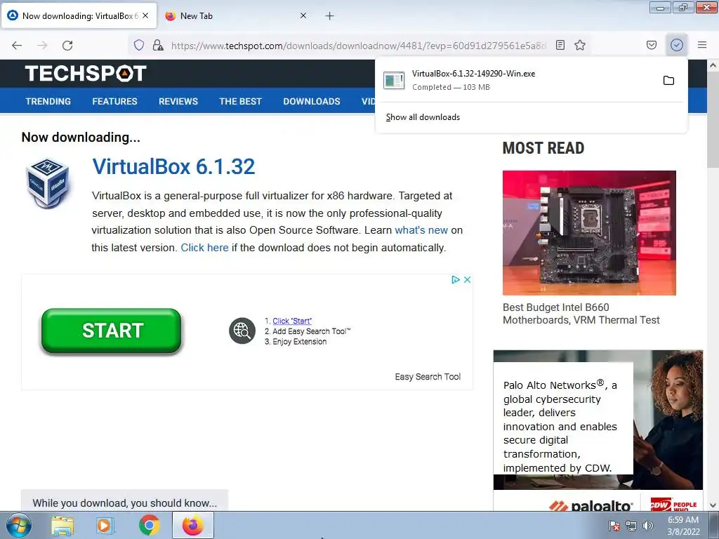Open Best Budget Intel B660 Motherboards article
The image size is (719, 539).
[x=581, y=314]
